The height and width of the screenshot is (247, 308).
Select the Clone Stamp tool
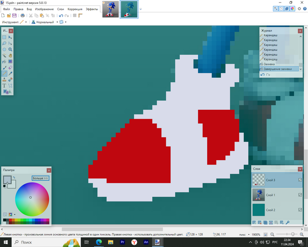[4, 79]
